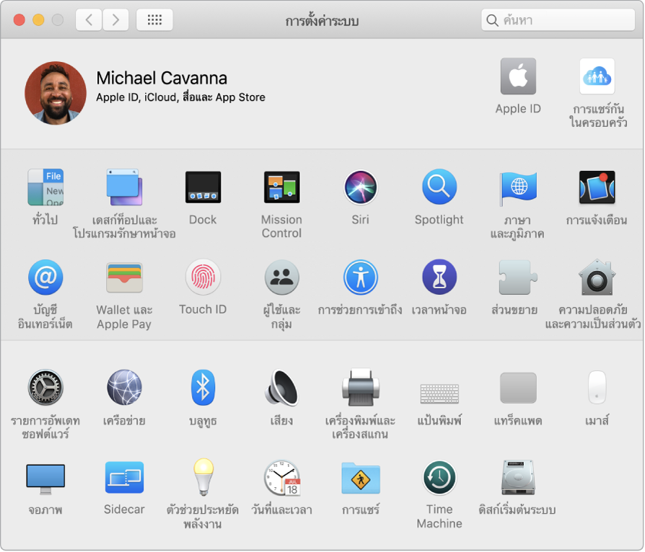Screen dimensions: 645x552
Task: Click the back arrow toolbar button
Action: point(89,19)
